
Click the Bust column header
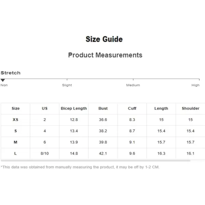[103, 108]
